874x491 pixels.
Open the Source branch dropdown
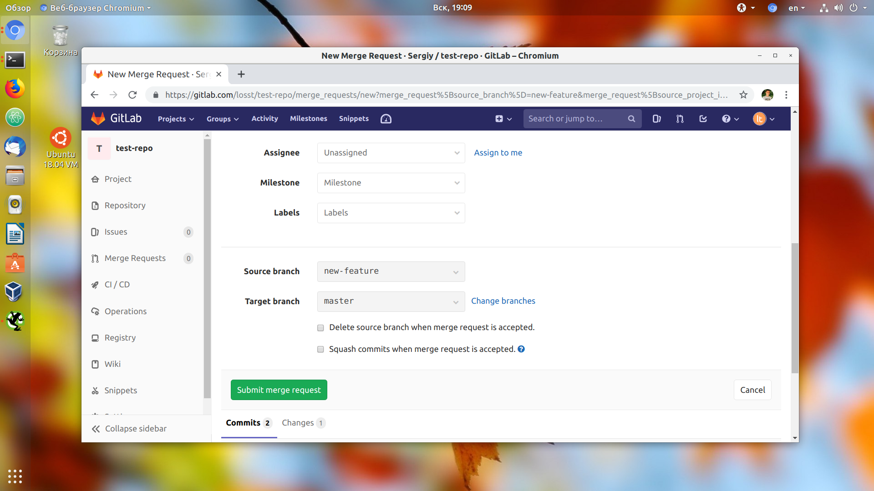tap(391, 271)
